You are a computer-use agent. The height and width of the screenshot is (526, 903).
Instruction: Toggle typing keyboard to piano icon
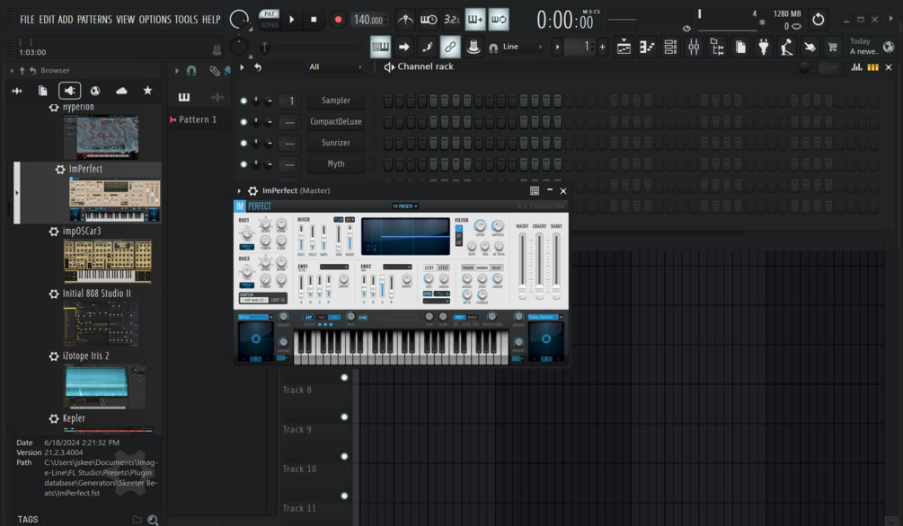[380, 47]
